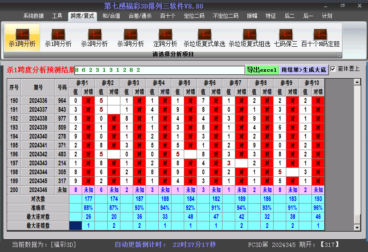Screen dimensions: 368x252
Task: Switch to 和/合值 tab
Action: (x=111, y=16)
